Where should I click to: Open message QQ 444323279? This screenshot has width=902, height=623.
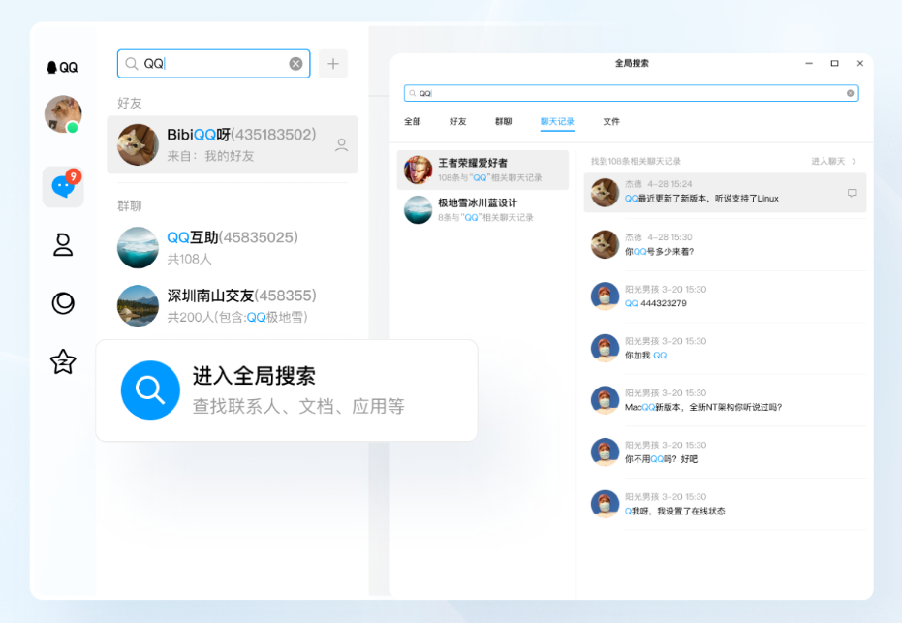(725, 296)
